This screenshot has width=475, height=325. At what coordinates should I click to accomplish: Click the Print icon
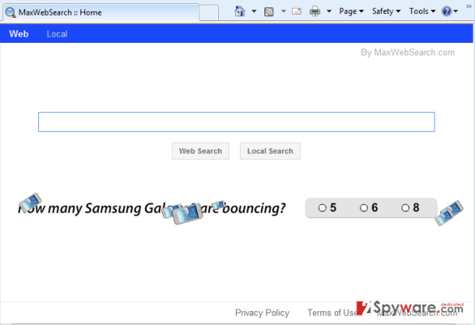click(315, 11)
